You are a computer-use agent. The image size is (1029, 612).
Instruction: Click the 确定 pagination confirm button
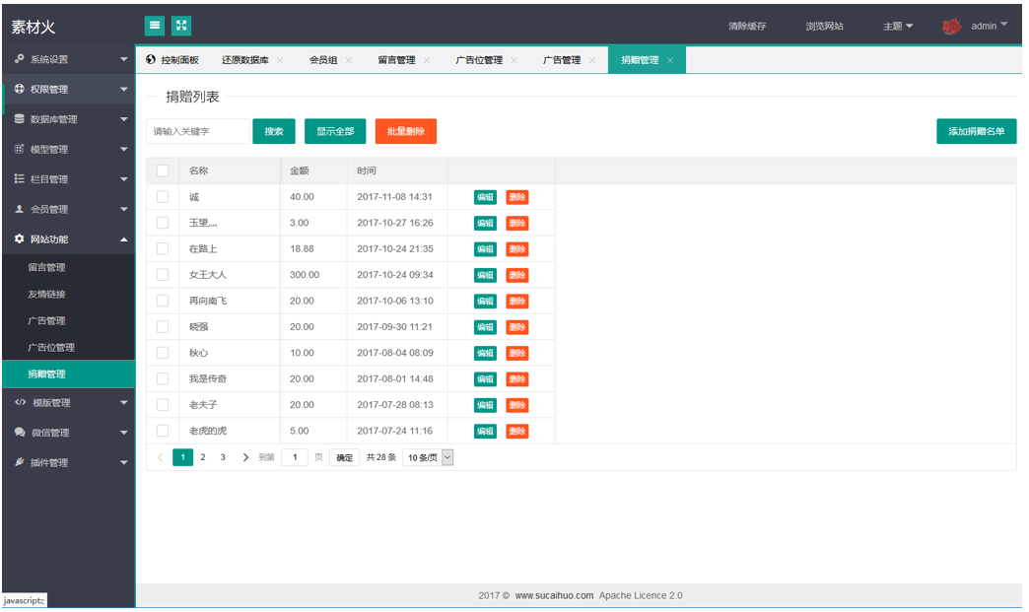pyautogui.click(x=345, y=457)
